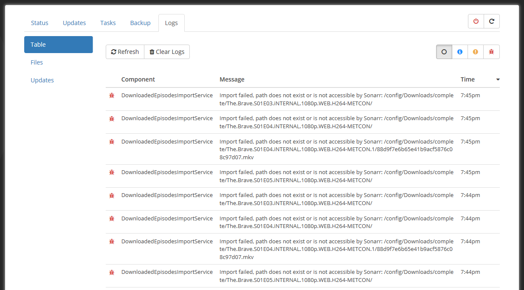Restart Sonarr with the circular arrow icon
The image size is (524, 290).
[492, 21]
